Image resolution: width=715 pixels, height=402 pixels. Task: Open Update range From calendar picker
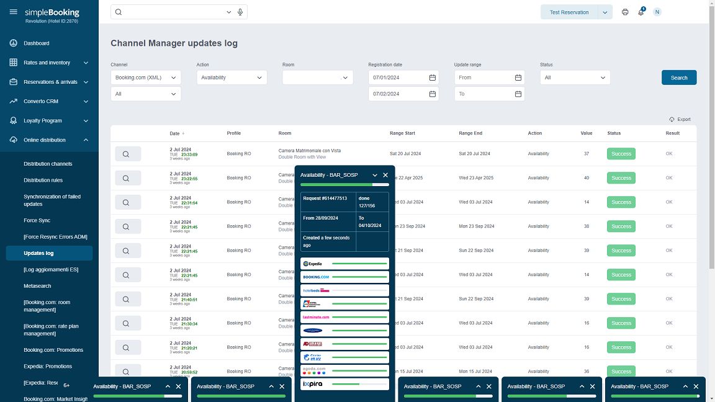[x=518, y=78]
